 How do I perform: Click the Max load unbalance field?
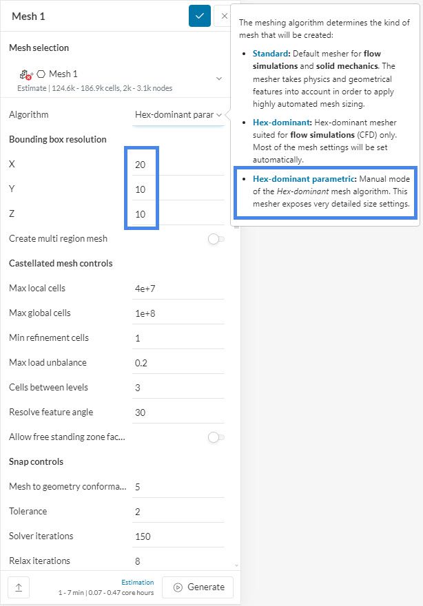coord(178,363)
